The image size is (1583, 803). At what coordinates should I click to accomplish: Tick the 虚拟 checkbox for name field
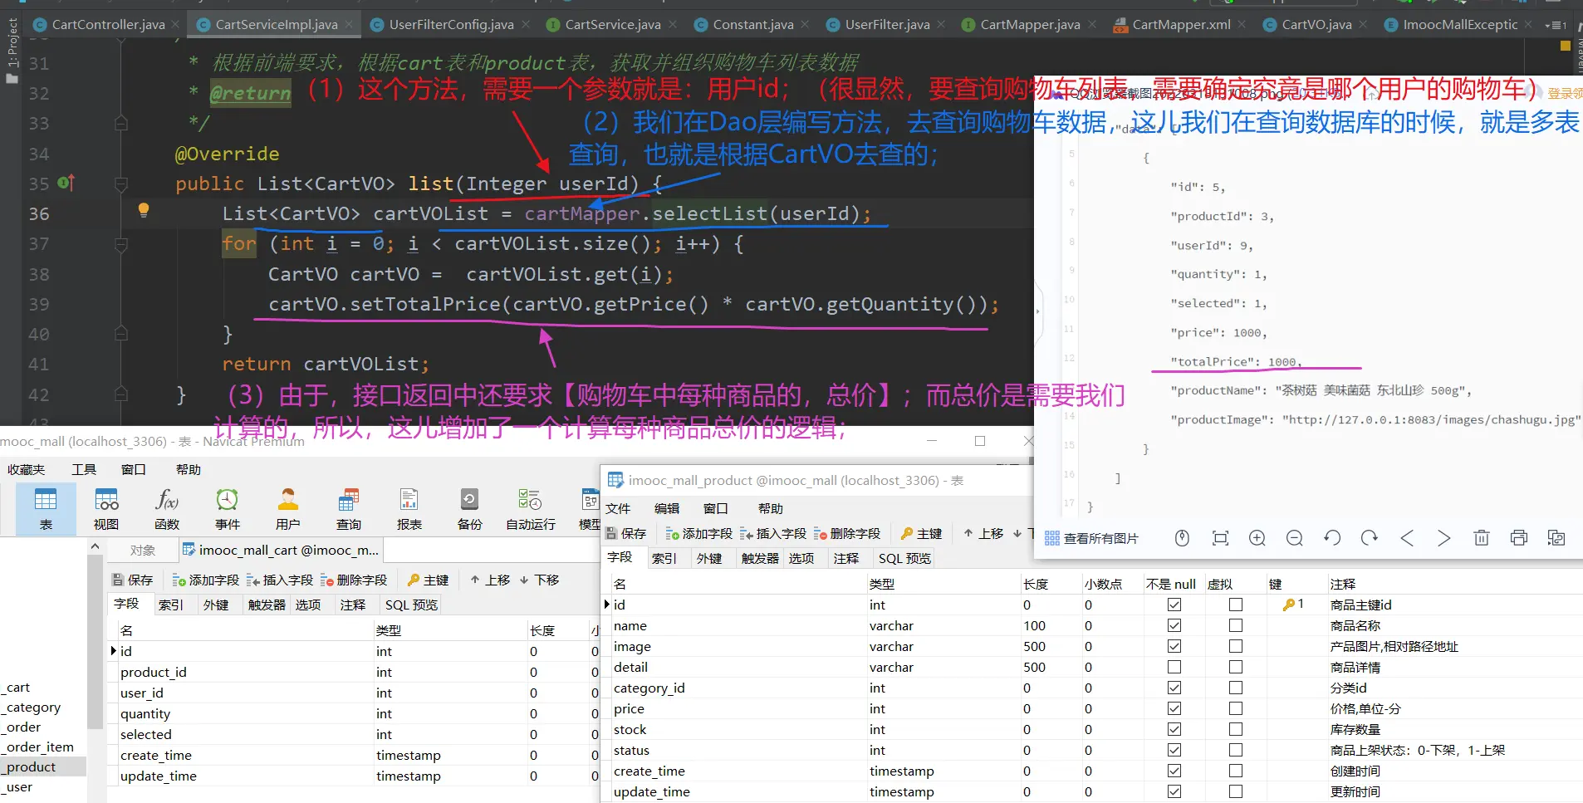point(1236,625)
